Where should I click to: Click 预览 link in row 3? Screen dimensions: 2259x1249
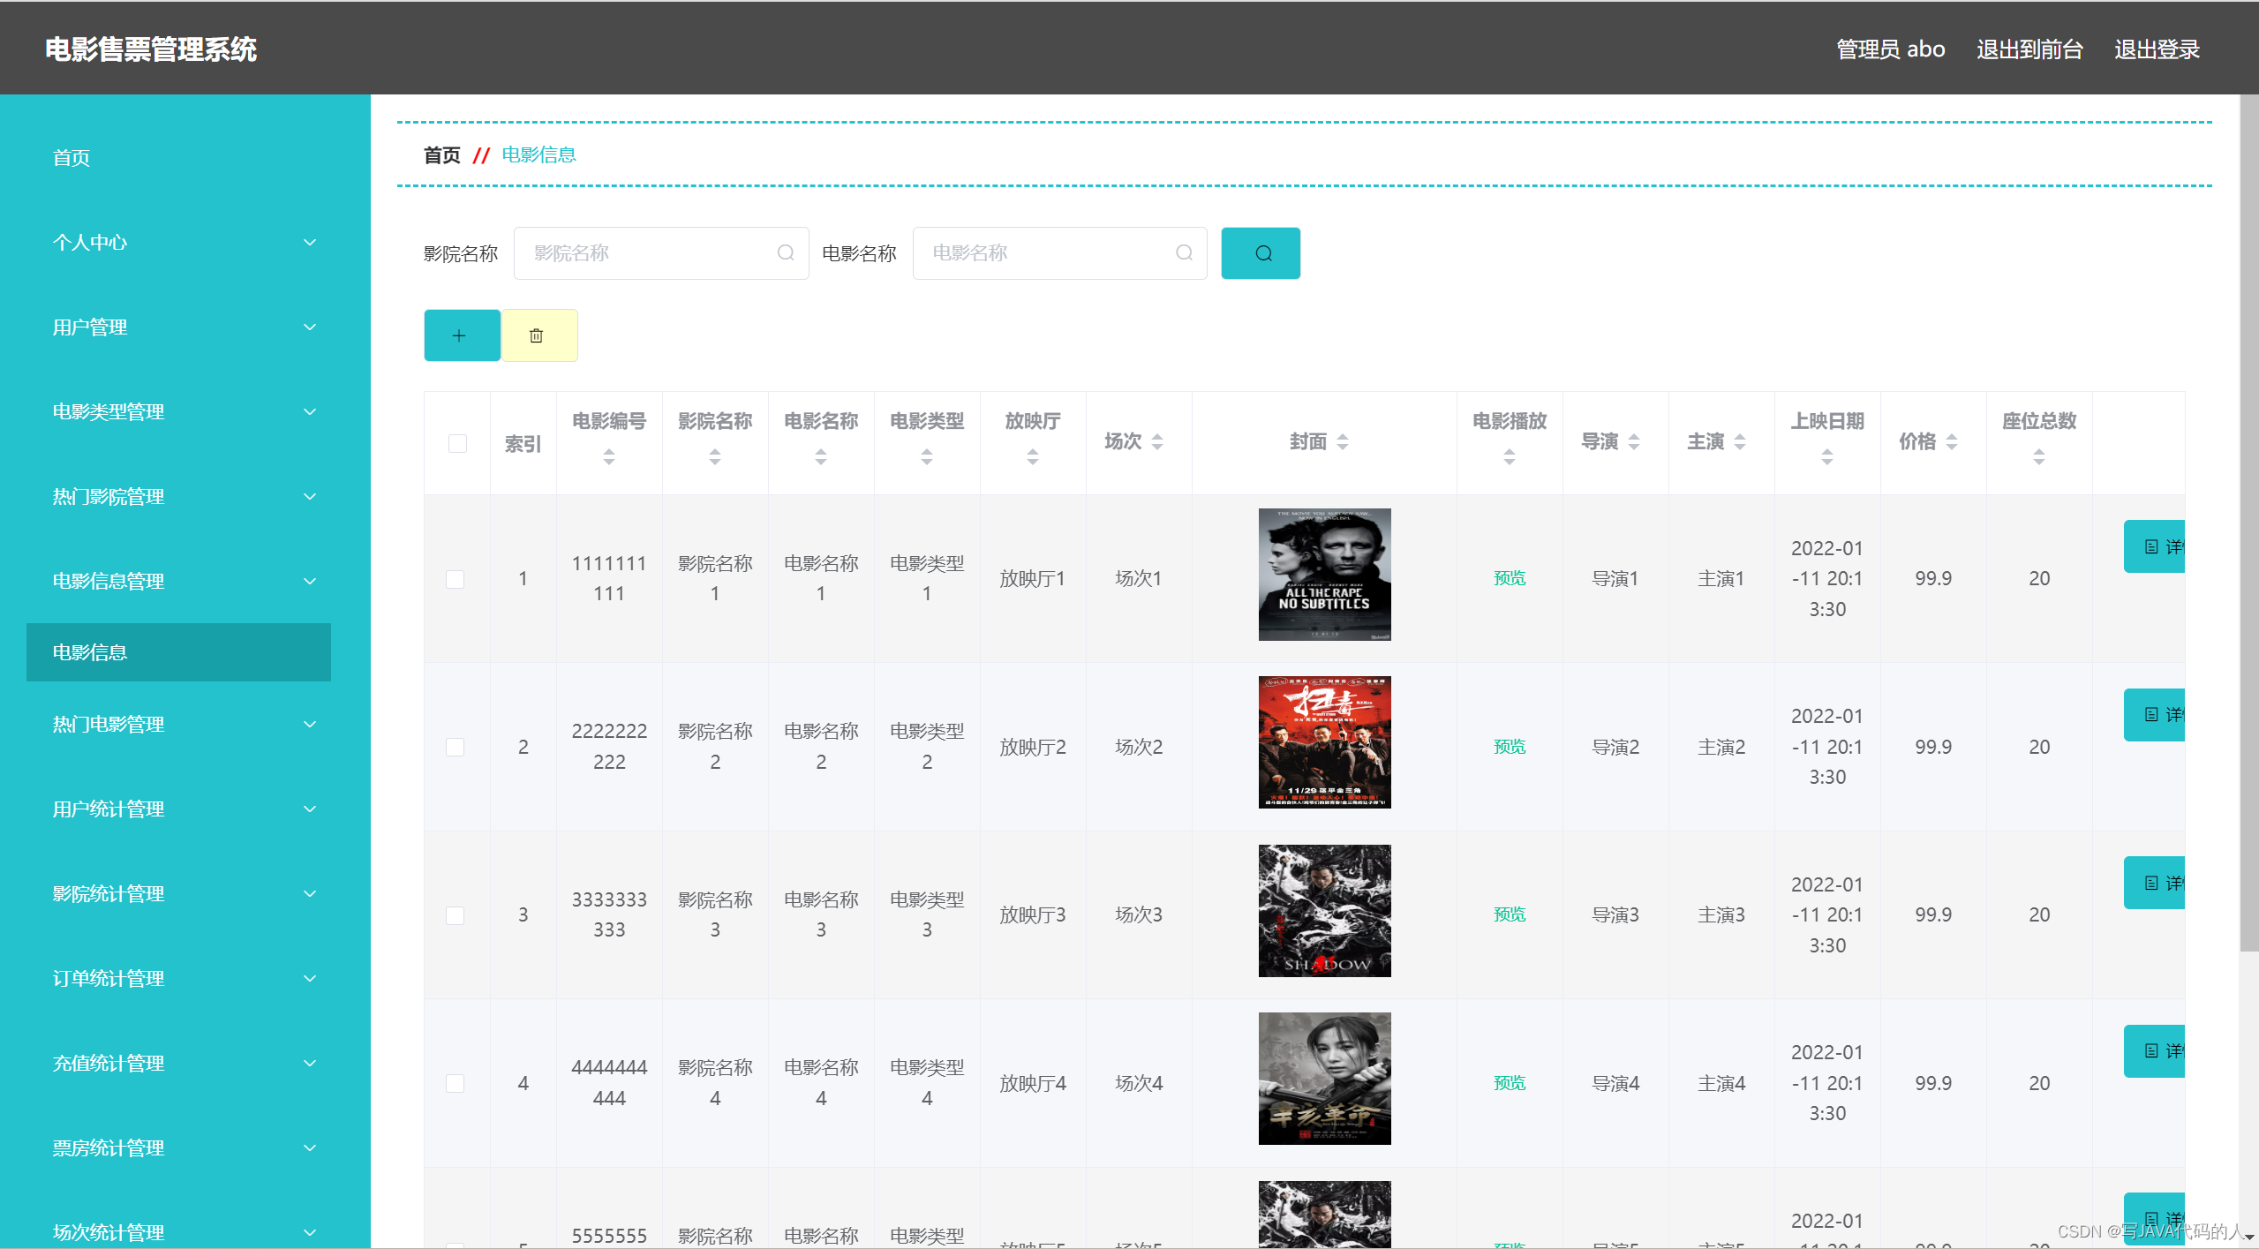click(x=1510, y=914)
